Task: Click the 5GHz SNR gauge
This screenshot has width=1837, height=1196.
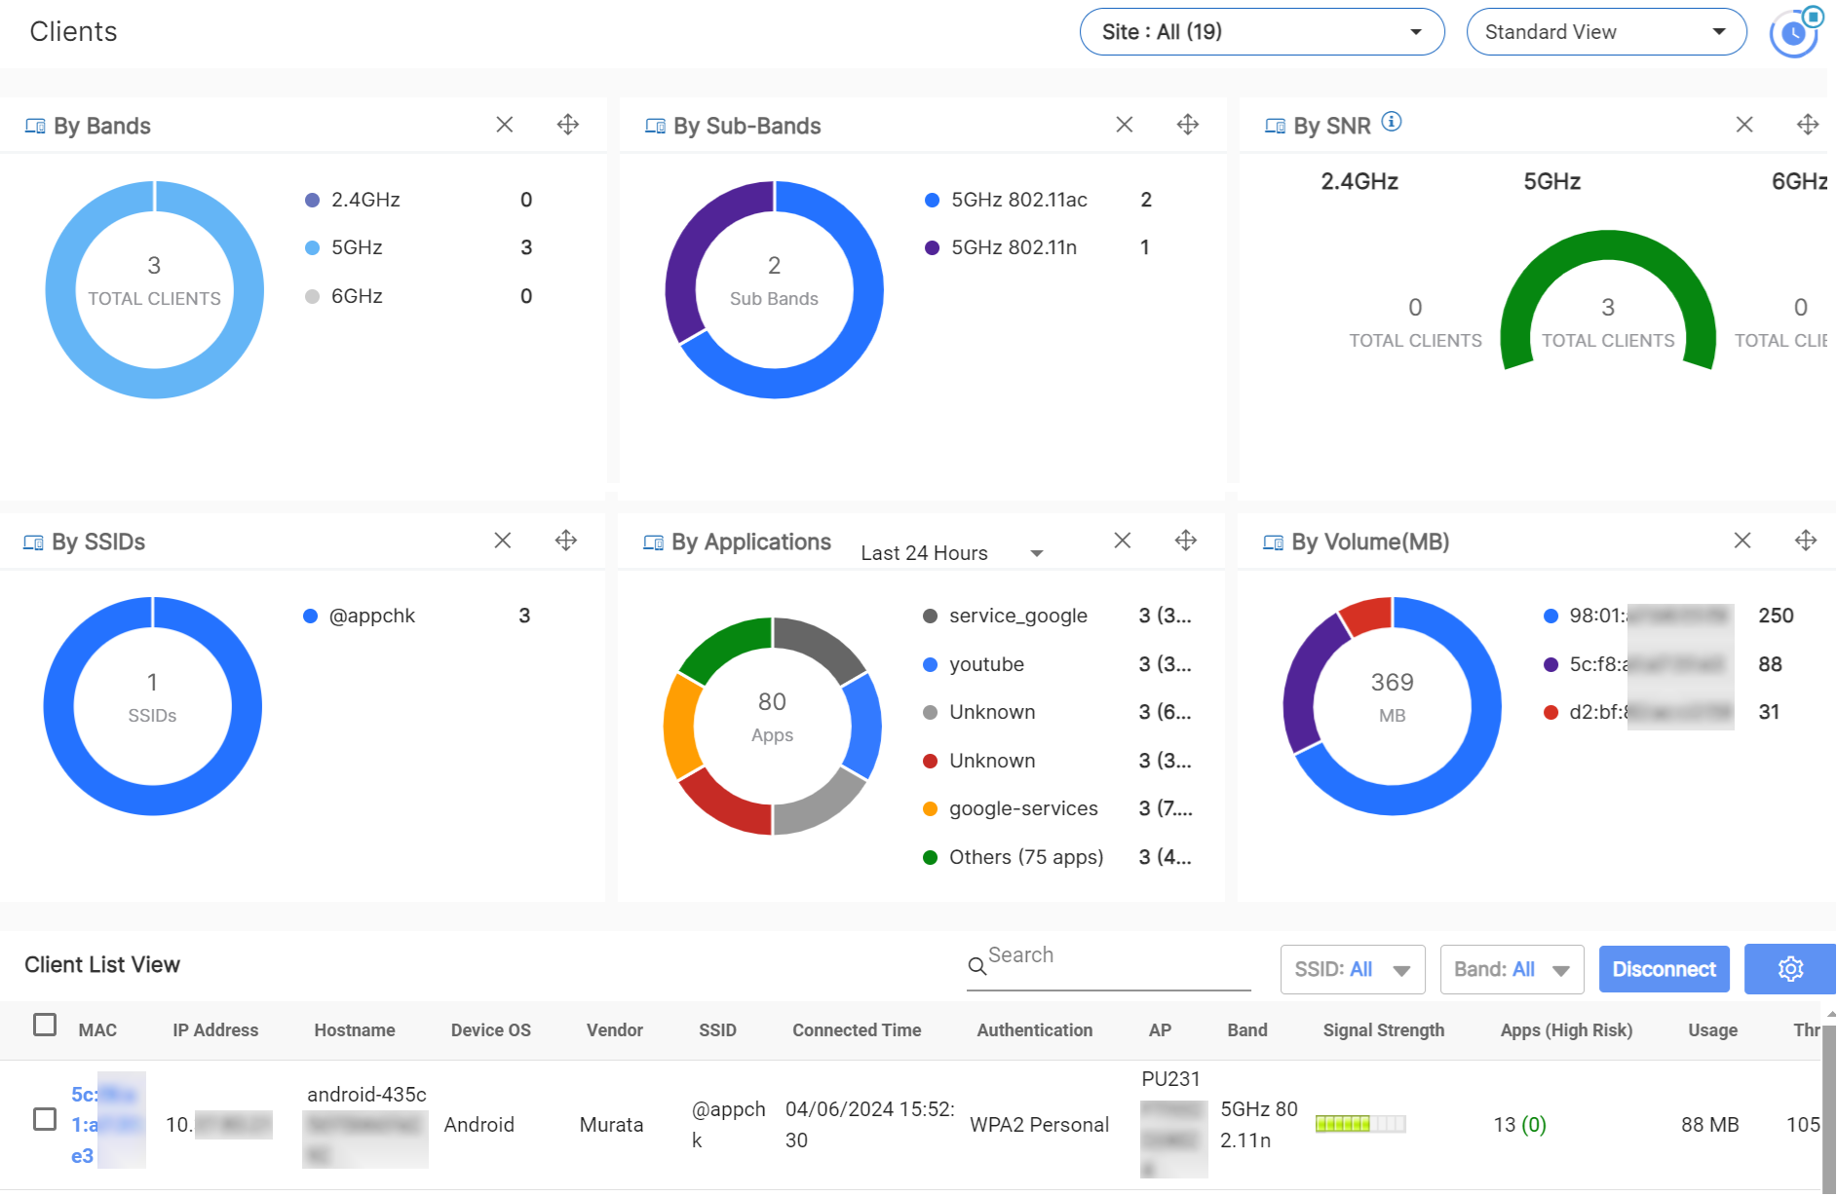Action: (1608, 299)
